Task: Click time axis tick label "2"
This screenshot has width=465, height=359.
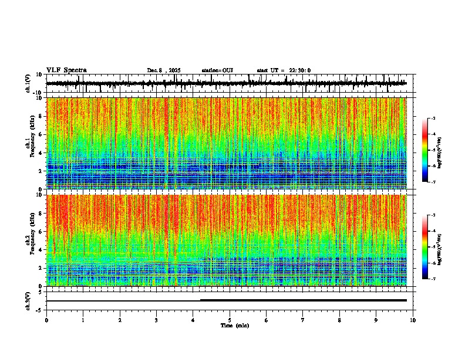Action: pos(120,320)
